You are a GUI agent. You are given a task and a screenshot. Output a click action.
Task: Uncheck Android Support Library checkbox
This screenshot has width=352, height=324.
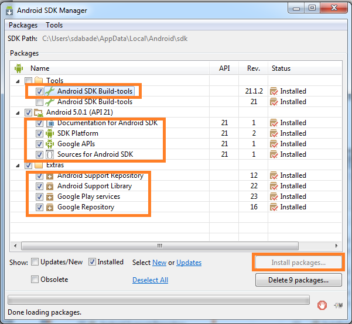coord(39,186)
